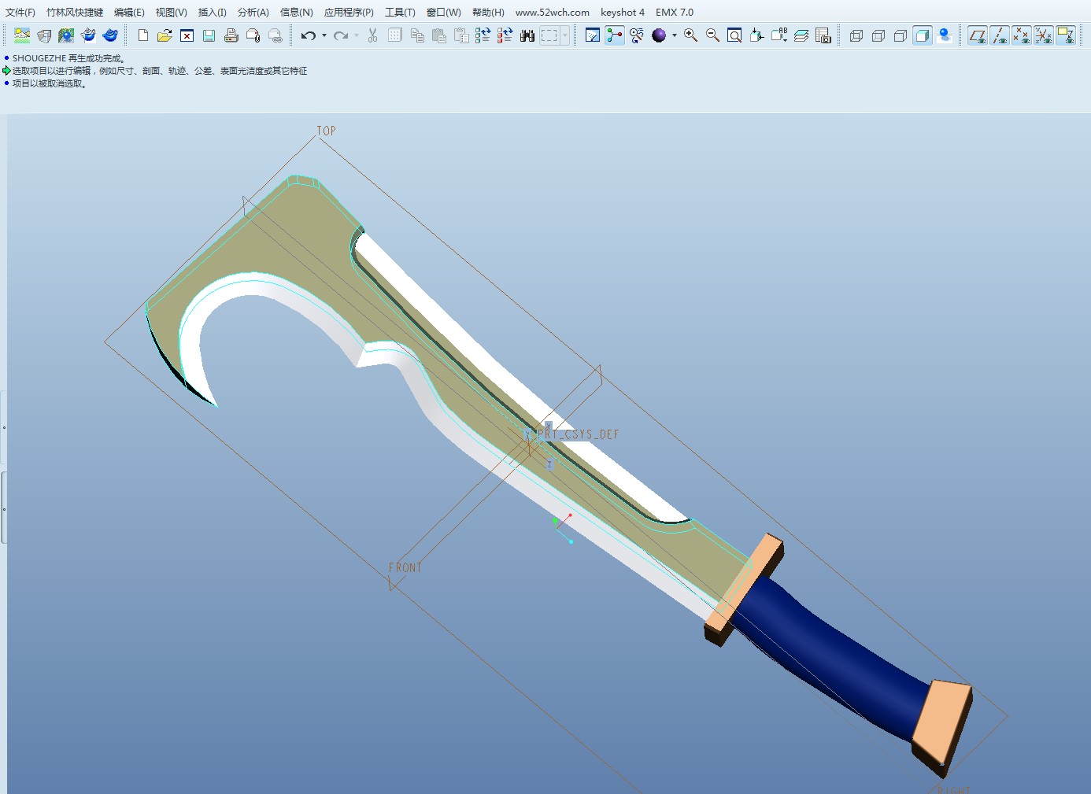Image resolution: width=1091 pixels, height=794 pixels.
Task: Click the Copy icon
Action: (x=417, y=35)
